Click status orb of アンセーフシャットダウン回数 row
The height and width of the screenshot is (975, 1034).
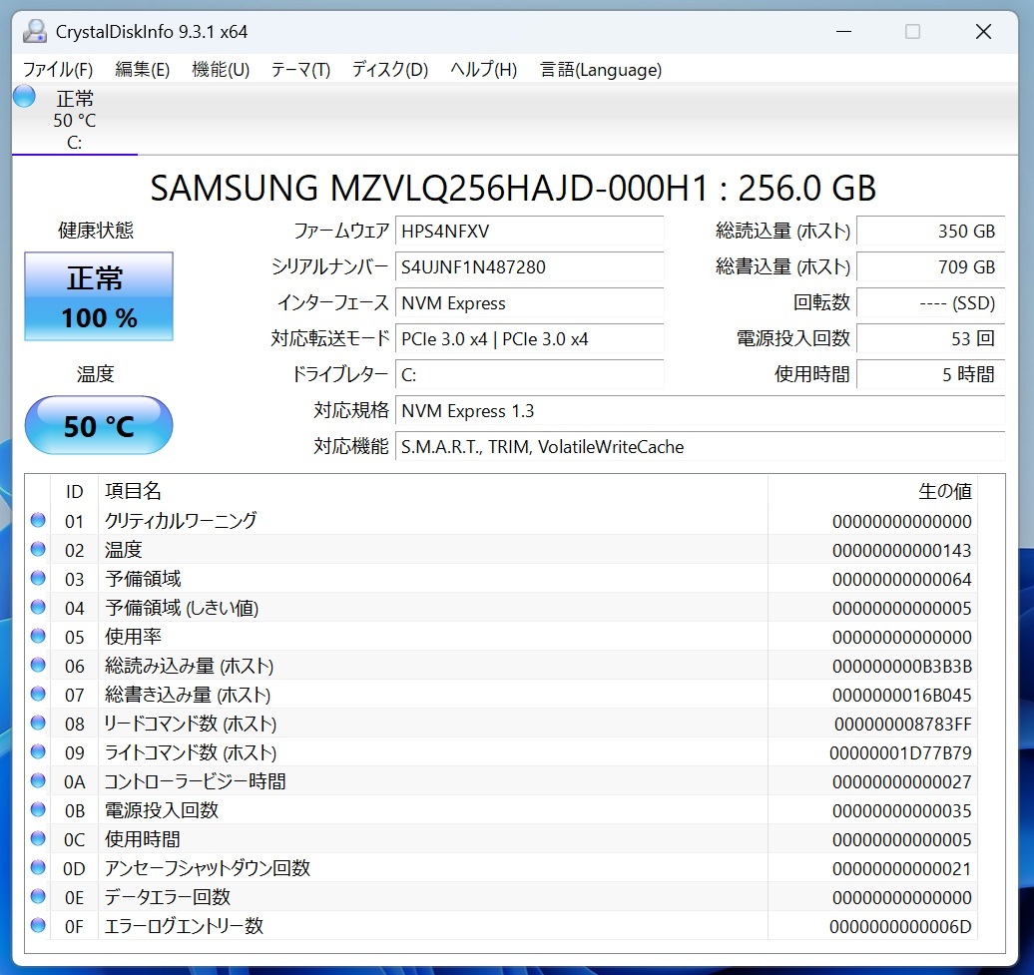pos(38,867)
